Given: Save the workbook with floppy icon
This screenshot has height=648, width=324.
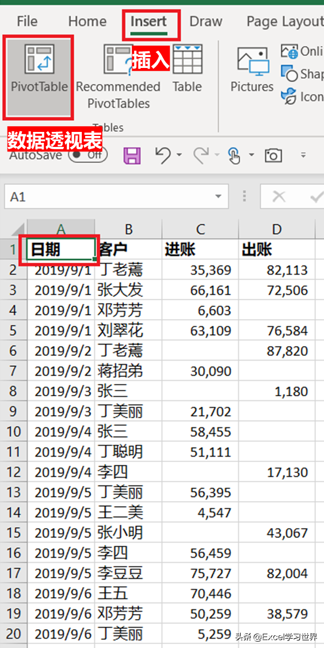Looking at the screenshot, I should (x=132, y=156).
